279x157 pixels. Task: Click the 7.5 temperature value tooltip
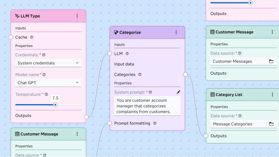tap(55, 98)
